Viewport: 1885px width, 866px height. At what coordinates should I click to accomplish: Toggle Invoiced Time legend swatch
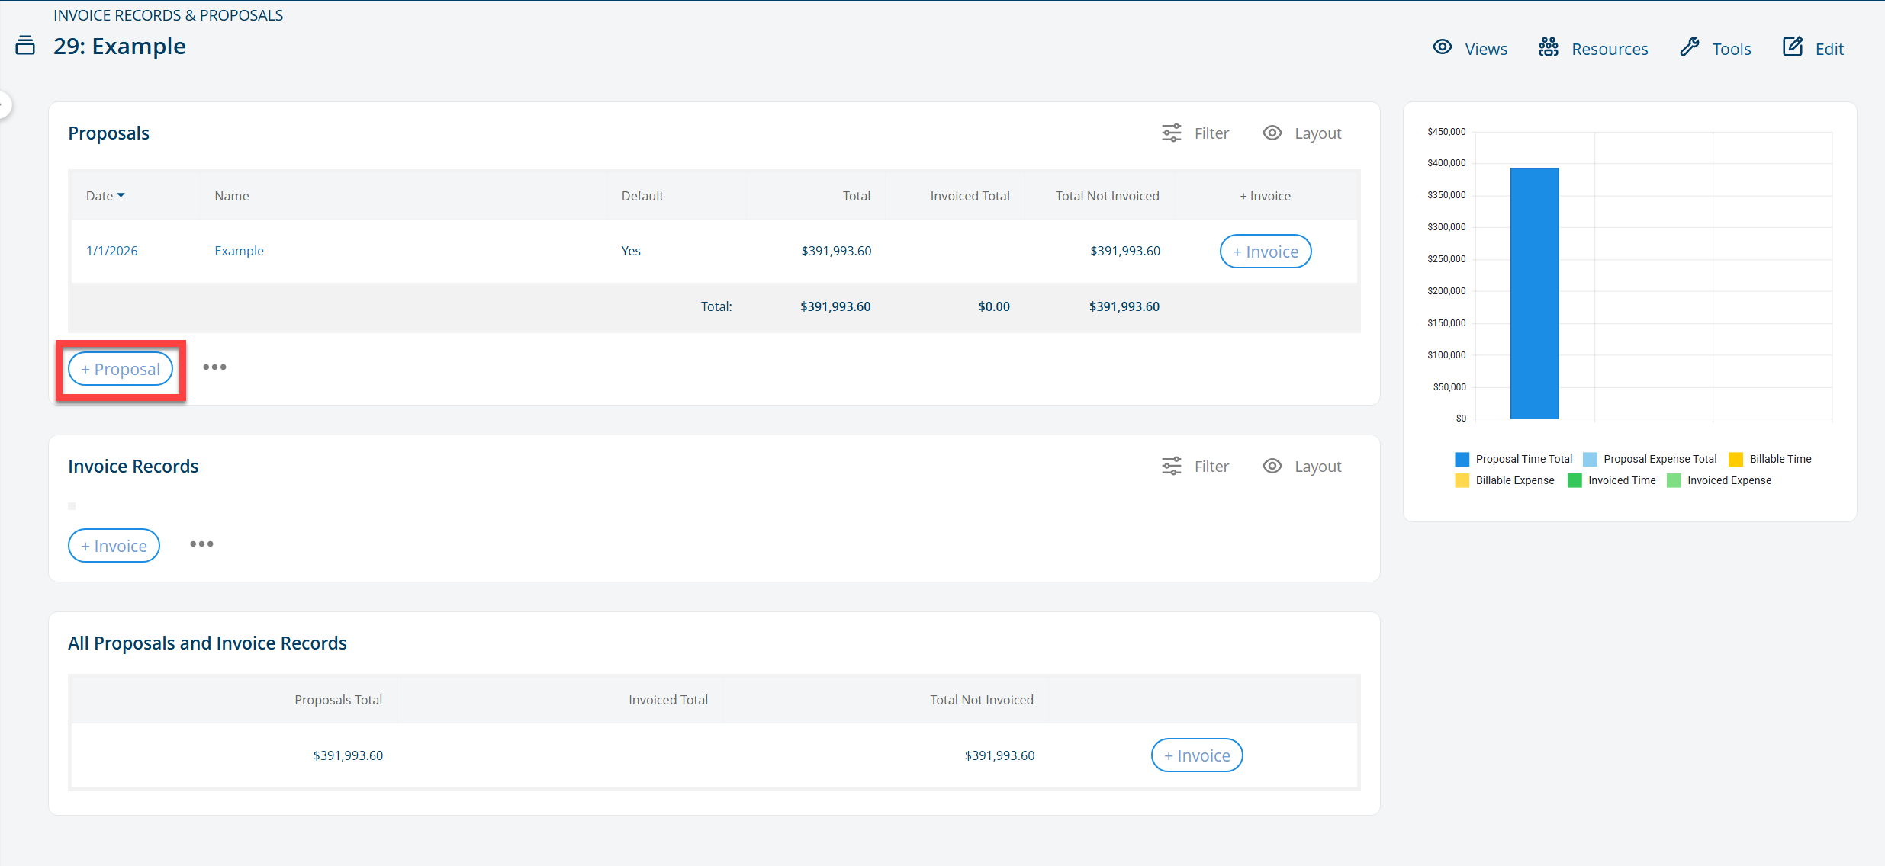tap(1575, 480)
